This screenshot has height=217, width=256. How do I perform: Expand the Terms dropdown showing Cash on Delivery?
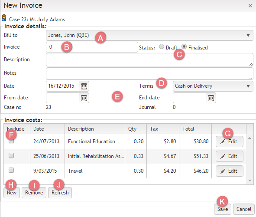click(x=213, y=86)
